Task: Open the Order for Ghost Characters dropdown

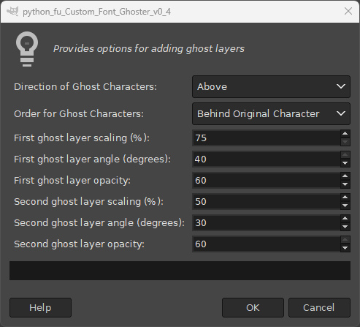Action: pyautogui.click(x=271, y=113)
